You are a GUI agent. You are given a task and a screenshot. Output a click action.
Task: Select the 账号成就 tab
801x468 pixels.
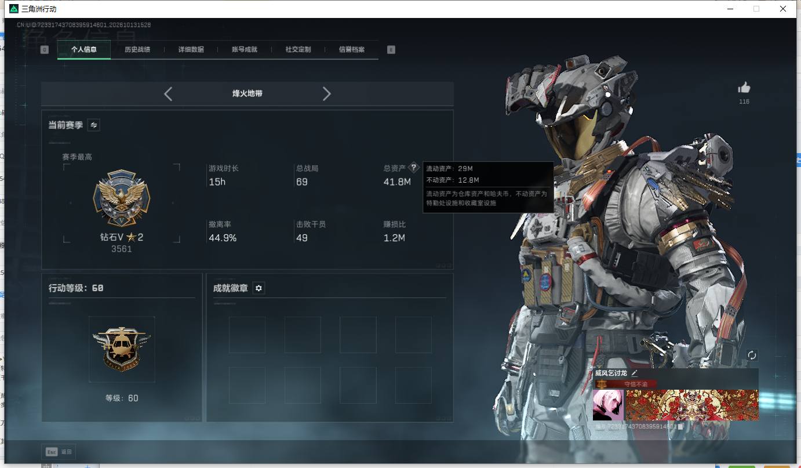(x=245, y=50)
